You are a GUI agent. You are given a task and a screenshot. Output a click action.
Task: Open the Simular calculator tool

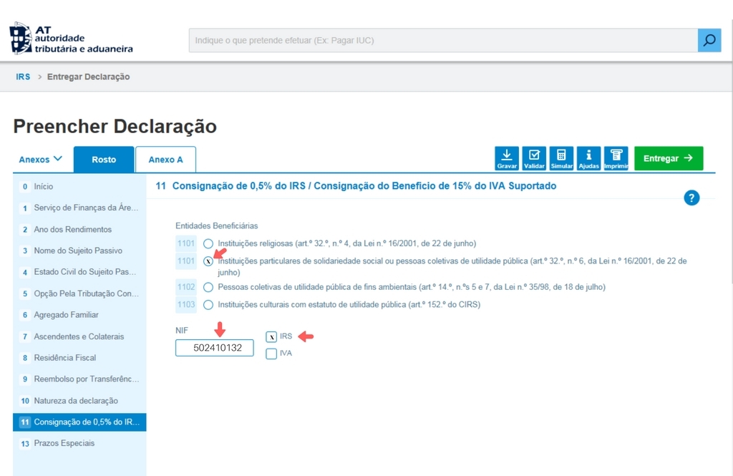tap(561, 158)
